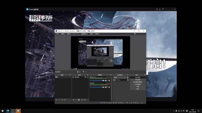Open MuMu menu list icon
This screenshot has width=202, height=113.
click(x=163, y=9)
